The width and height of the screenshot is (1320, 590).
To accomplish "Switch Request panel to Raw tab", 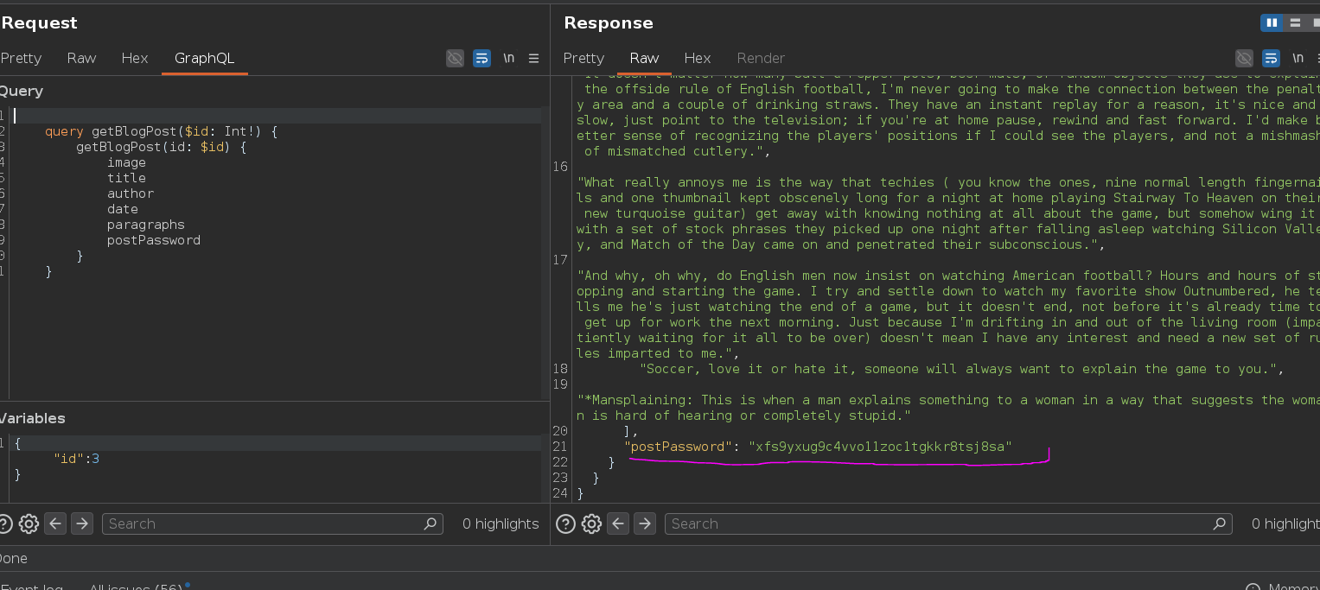I will (81, 58).
